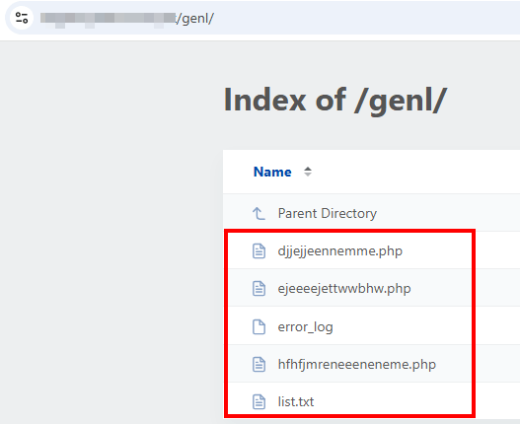Open the error_log file
The image size is (520, 424).
tap(306, 326)
